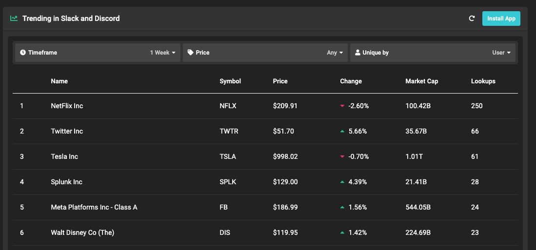
Task: Click the clock icon beside Timeframe
Action: (23, 53)
